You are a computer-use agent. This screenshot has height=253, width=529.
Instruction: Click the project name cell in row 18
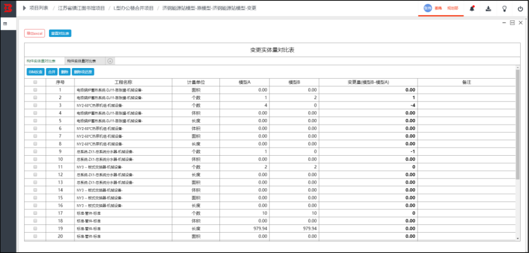[x=123, y=221]
